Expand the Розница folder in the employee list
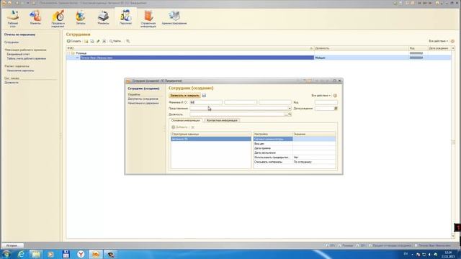461x259 pixels. (x=69, y=53)
